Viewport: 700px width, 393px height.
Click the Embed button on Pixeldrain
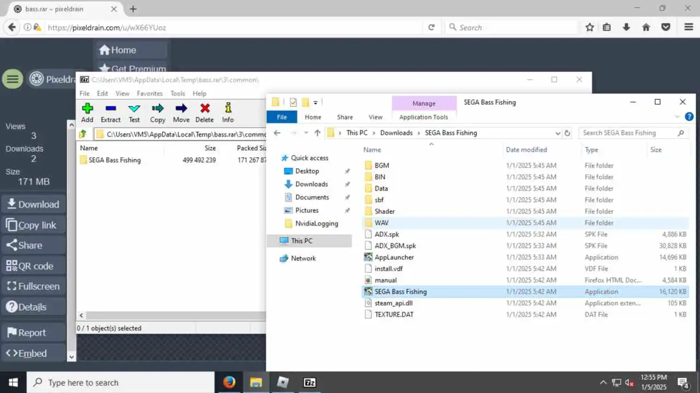click(33, 353)
